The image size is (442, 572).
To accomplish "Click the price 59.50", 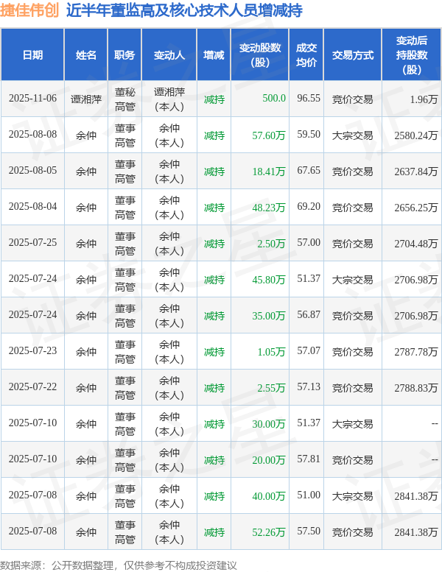I will pos(309,134).
